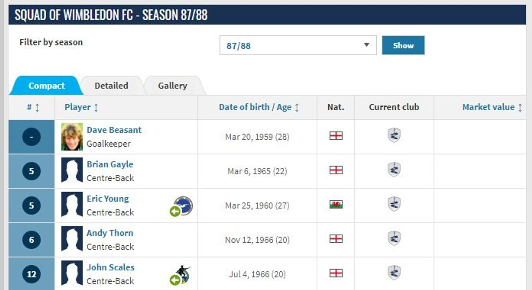Open Dave Beasant's player profile link
This screenshot has height=290, width=532.
114,130
